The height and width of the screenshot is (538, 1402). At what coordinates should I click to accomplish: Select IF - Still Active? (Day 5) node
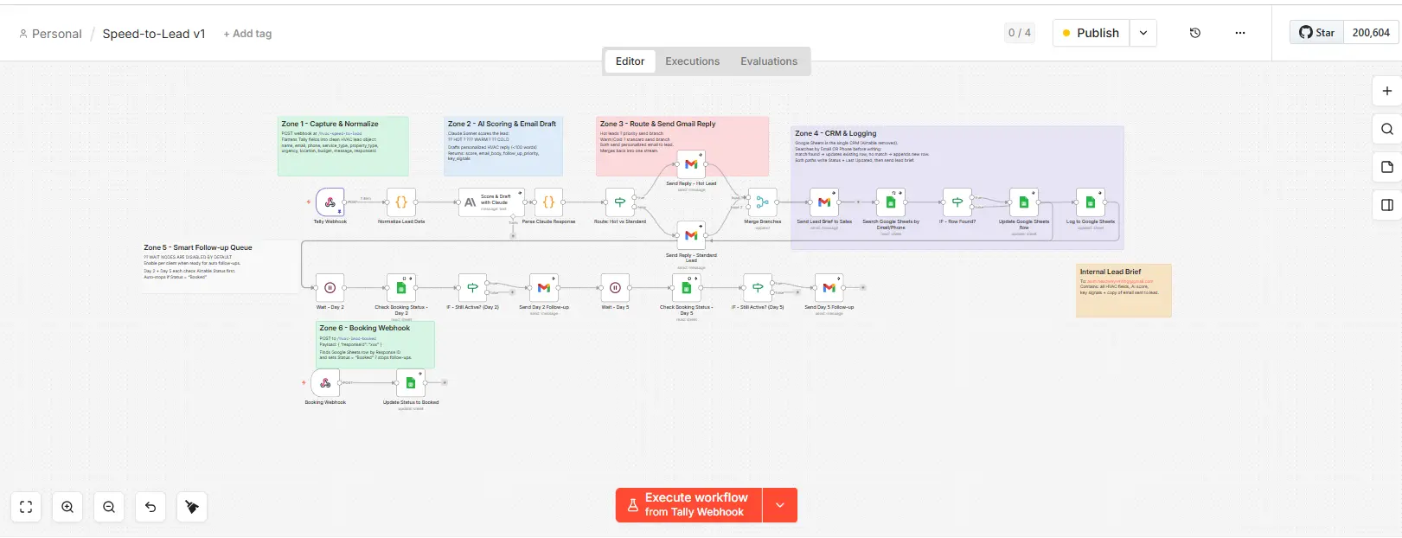[x=758, y=288]
